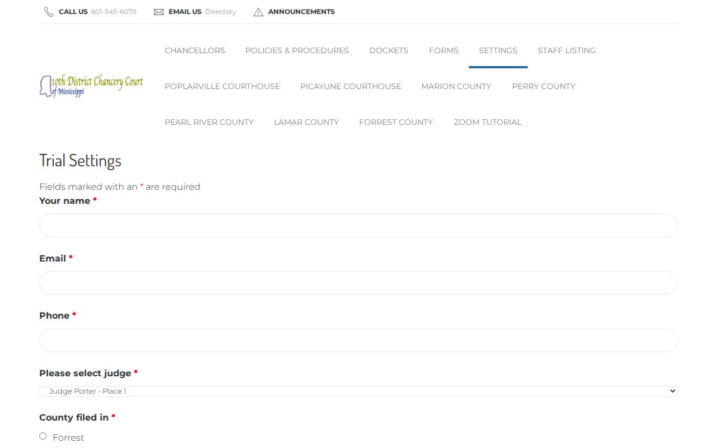This screenshot has width=717, height=448.
Task: Navigate to Lamar County
Action: [x=306, y=122]
